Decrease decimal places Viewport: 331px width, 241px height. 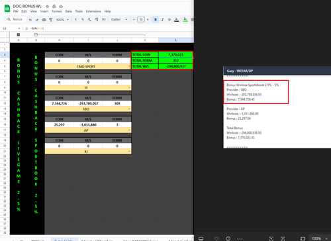coord(89,19)
